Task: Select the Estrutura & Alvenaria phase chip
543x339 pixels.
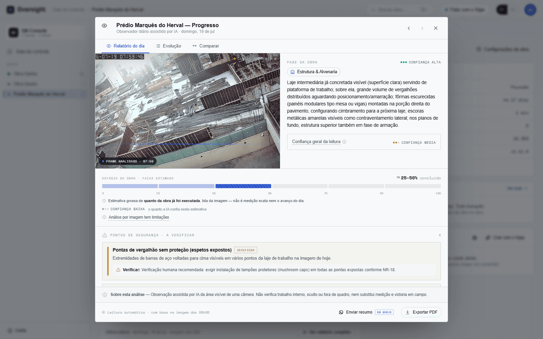Action: 314,72
